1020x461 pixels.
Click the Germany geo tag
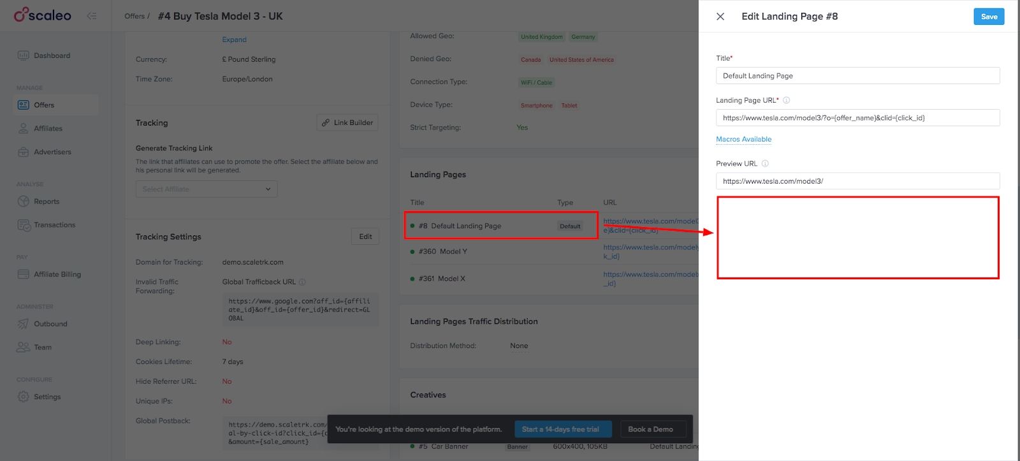click(583, 37)
